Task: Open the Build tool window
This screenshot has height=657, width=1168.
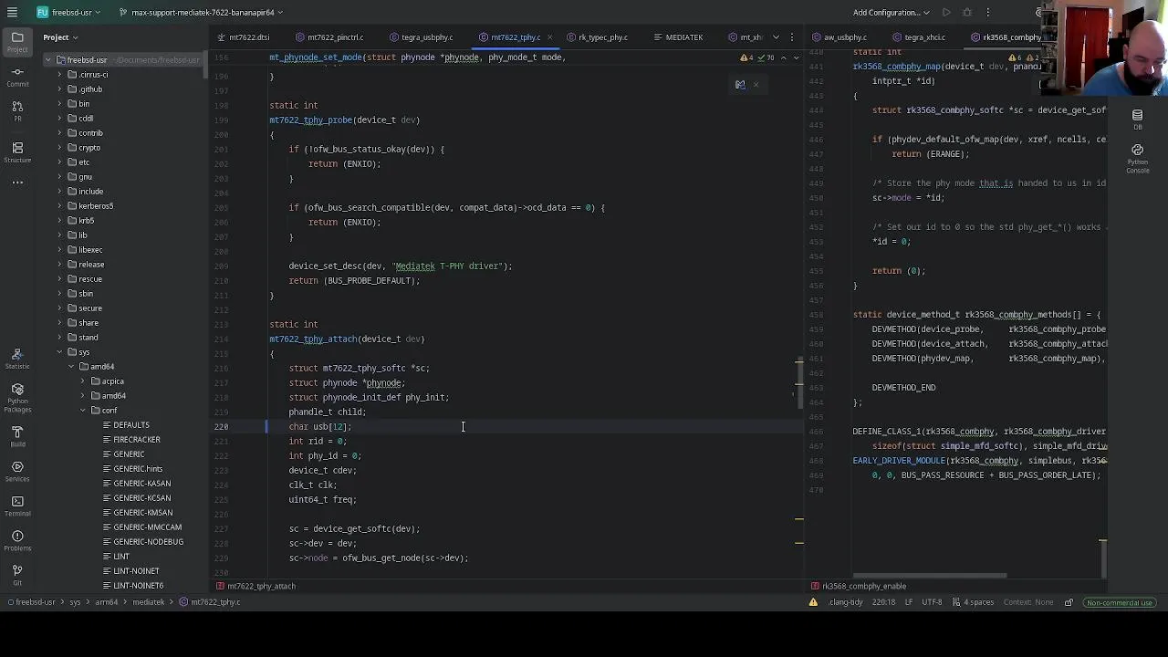Action: pos(17,436)
